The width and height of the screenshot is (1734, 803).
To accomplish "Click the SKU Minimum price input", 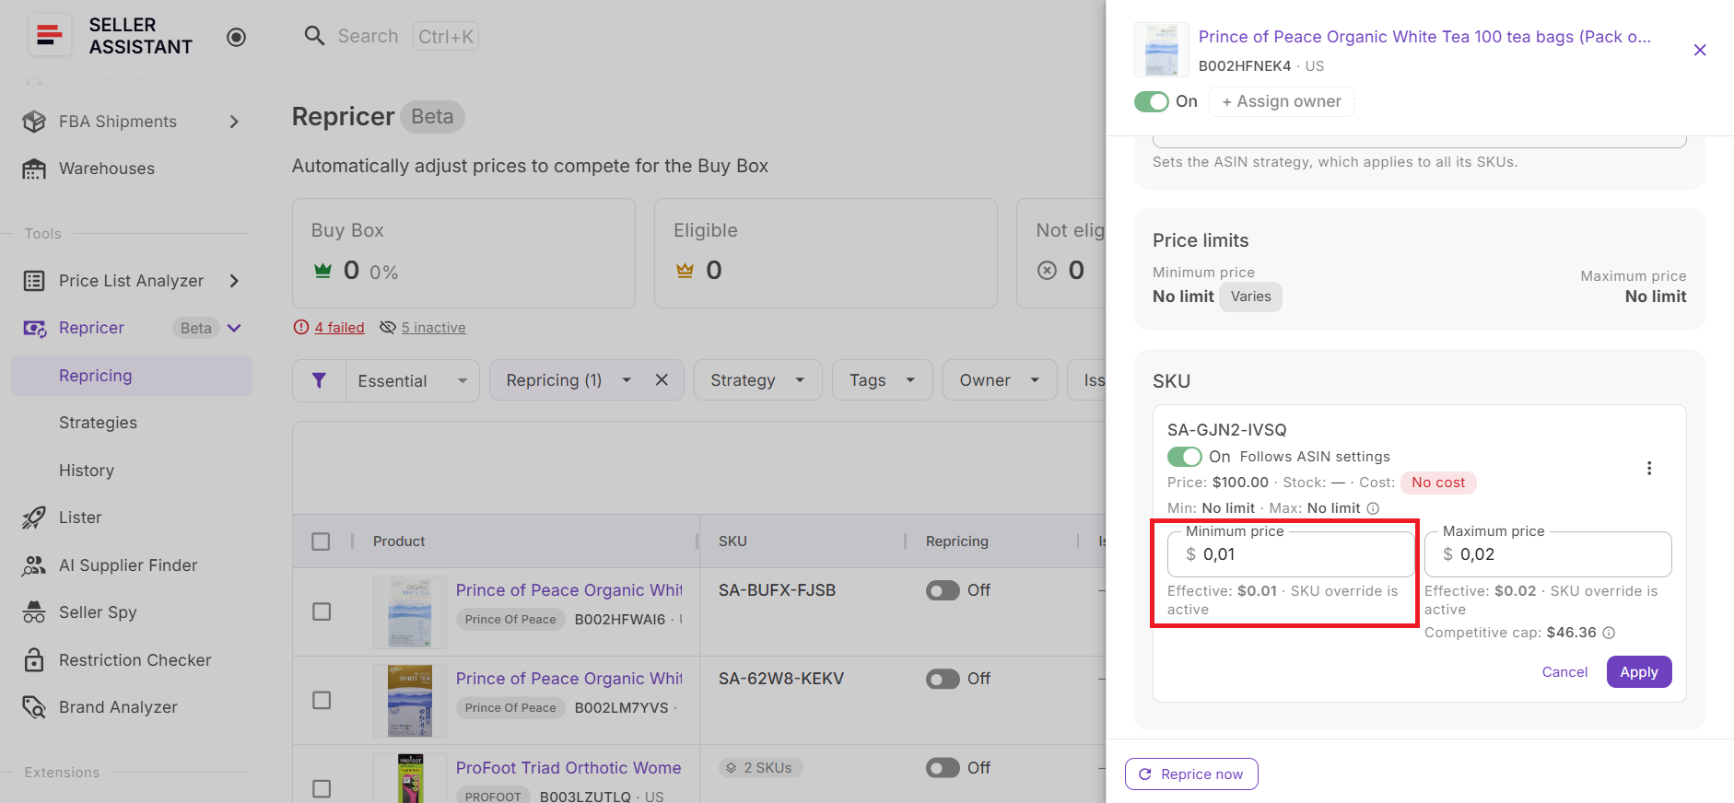I will (1291, 554).
